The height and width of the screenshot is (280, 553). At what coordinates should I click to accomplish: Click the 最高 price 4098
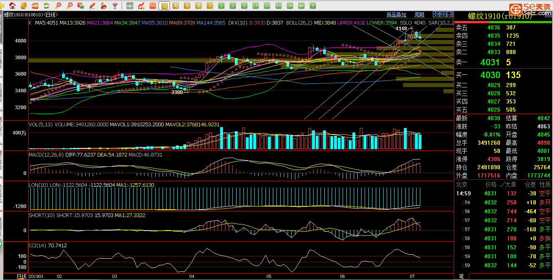(x=544, y=143)
